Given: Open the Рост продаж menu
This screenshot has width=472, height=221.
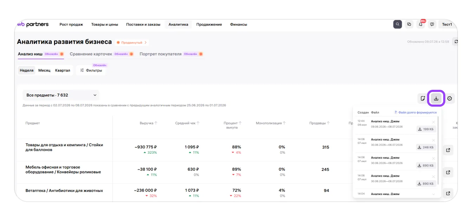Looking at the screenshot, I should pos(71,25).
